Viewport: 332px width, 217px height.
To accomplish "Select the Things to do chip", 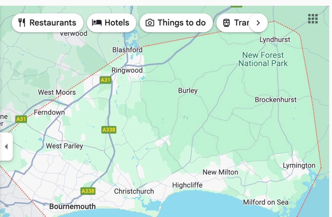I will 176,22.
